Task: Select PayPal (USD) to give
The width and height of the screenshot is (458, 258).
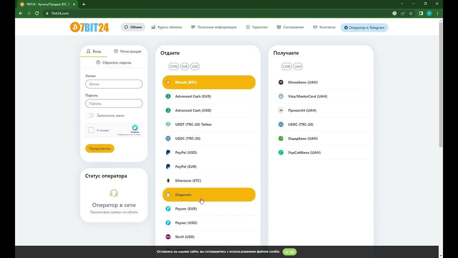Action: pyautogui.click(x=209, y=152)
